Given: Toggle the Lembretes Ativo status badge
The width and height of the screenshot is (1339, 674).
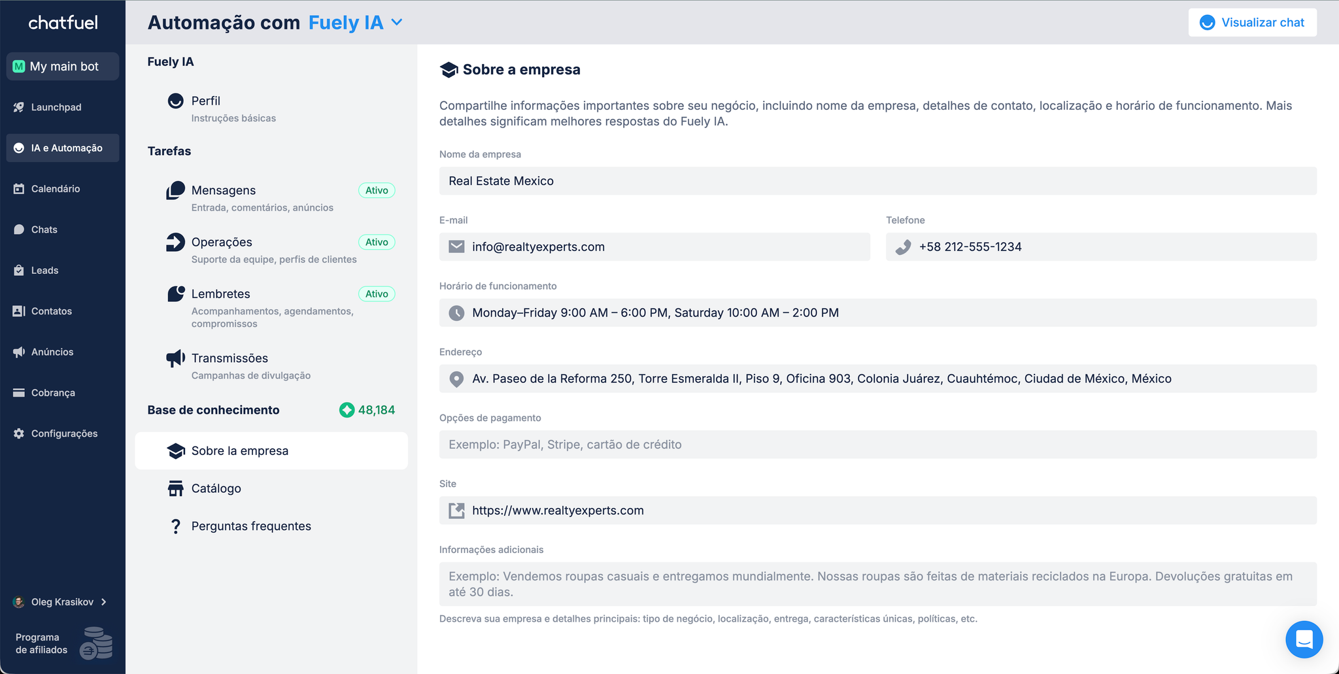Looking at the screenshot, I should pos(377,294).
